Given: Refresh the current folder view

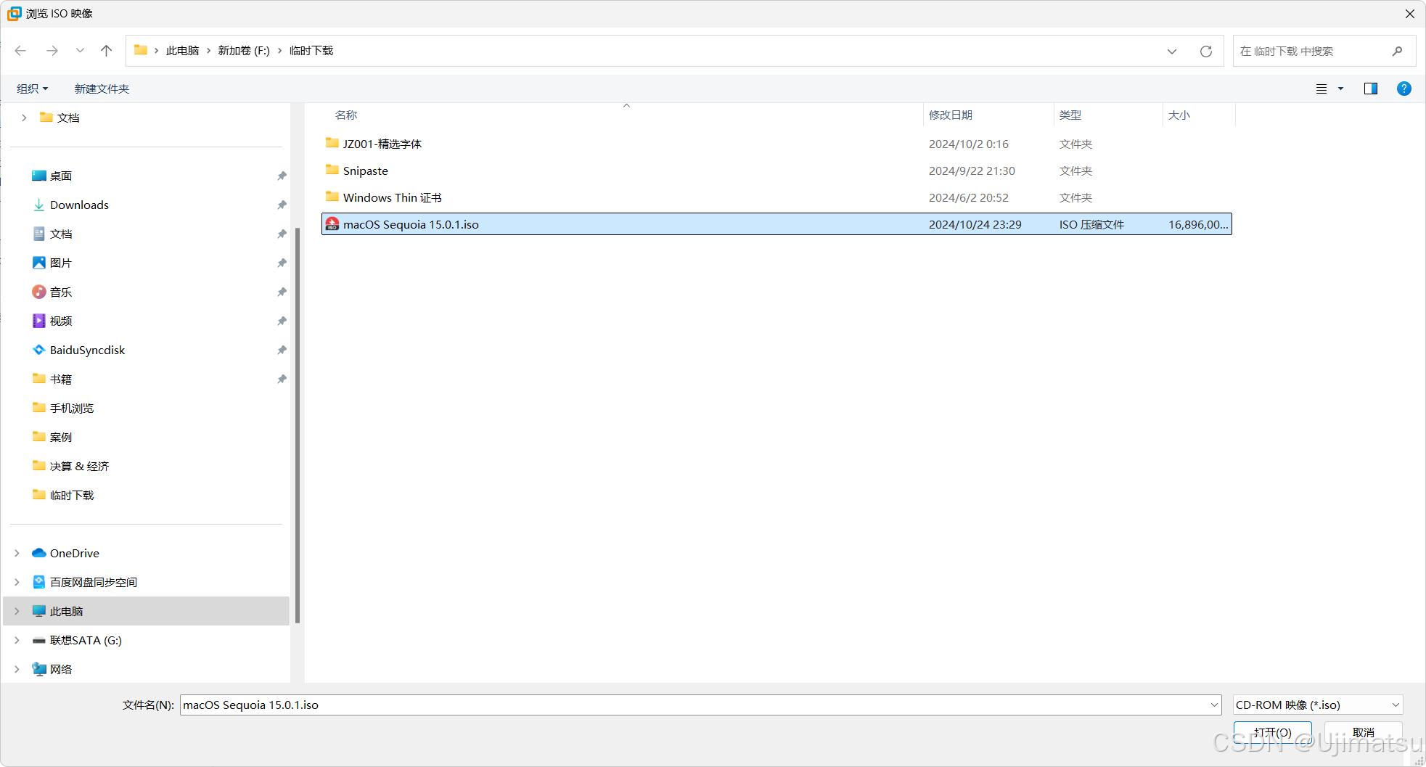Looking at the screenshot, I should 1206,52.
